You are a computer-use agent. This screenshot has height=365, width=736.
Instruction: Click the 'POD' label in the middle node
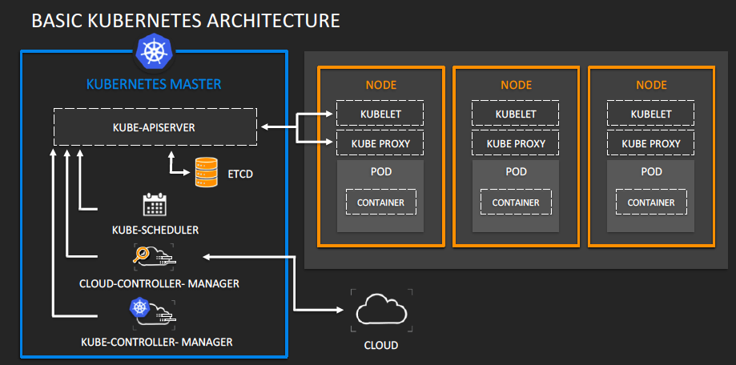(516, 171)
